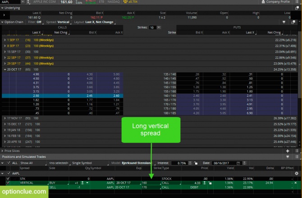Open the Filter: Off dropdown
Viewport: 302px width, 198px height.
pos(35,22)
